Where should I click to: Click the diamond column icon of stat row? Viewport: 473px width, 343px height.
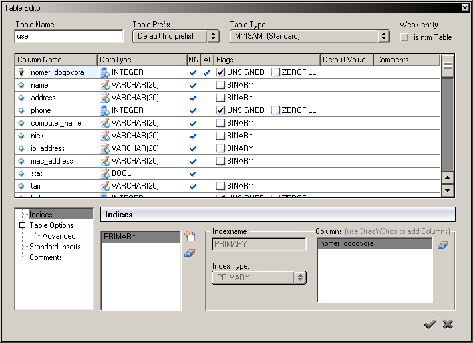pos(21,174)
